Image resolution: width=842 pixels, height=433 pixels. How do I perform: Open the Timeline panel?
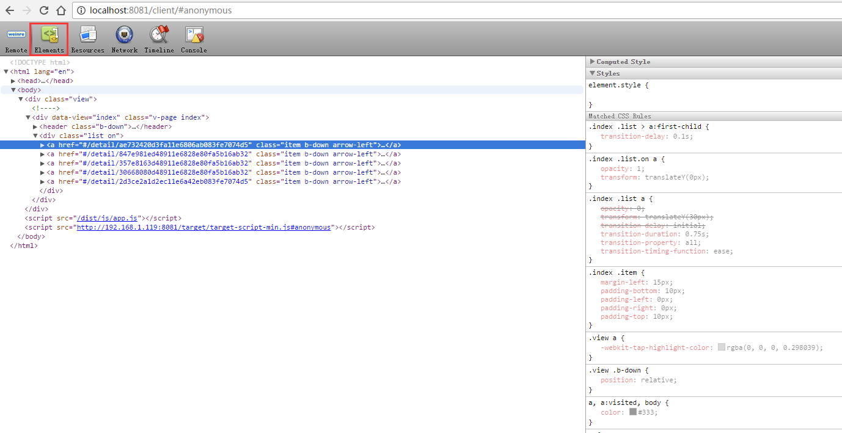coord(159,40)
